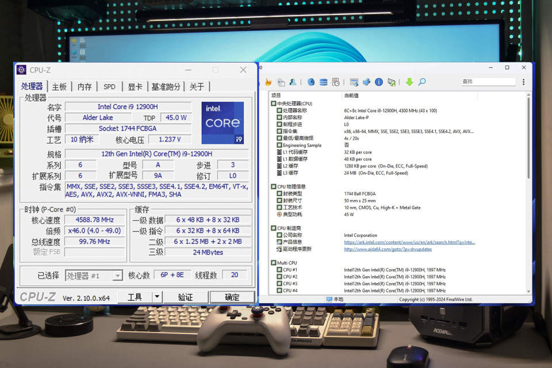Click the green download arrow icon in AIDA64
552x368 pixels.
[409, 82]
